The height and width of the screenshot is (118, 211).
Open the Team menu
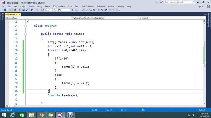click(x=47, y=6)
